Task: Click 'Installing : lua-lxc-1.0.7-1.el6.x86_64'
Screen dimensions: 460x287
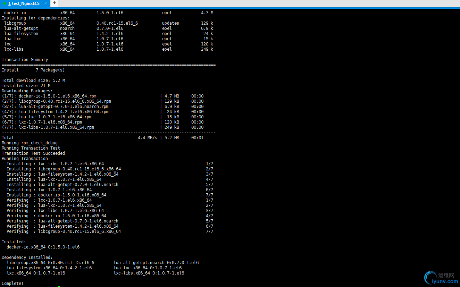Action: pyautogui.click(x=54, y=179)
